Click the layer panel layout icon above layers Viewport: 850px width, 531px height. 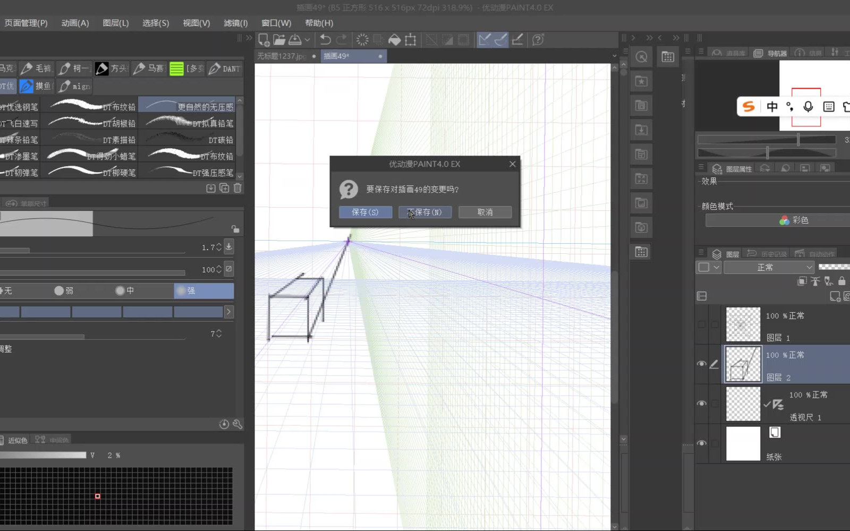pyautogui.click(x=702, y=296)
